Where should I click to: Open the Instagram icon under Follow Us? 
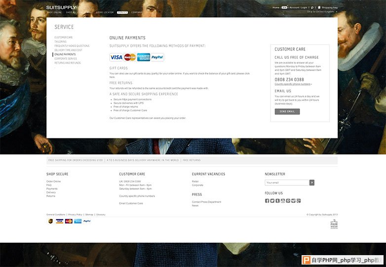coord(293,201)
